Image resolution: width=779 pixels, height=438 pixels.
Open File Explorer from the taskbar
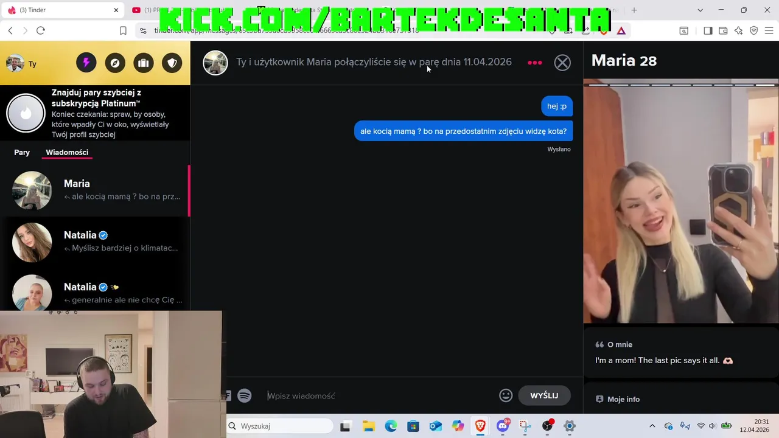[368, 426]
